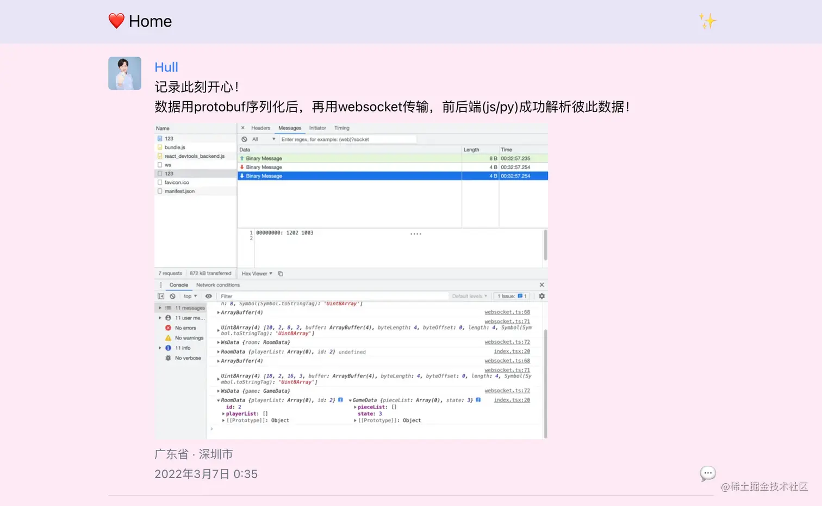The height and width of the screenshot is (506, 822).
Task: Open the All message type dropdown
Action: tap(264, 139)
